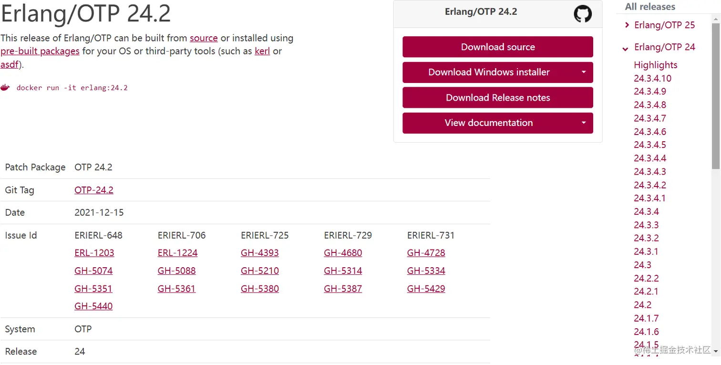Select release 24.2.2 in sidebar

tap(646, 278)
